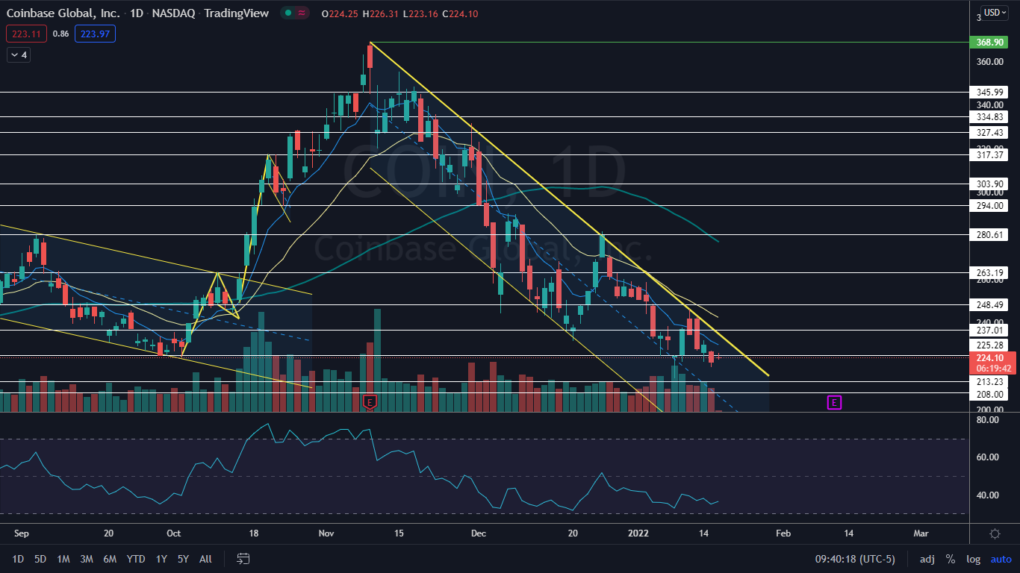This screenshot has width=1020, height=573.
Task: Select the 3M date range
Action: (87, 559)
